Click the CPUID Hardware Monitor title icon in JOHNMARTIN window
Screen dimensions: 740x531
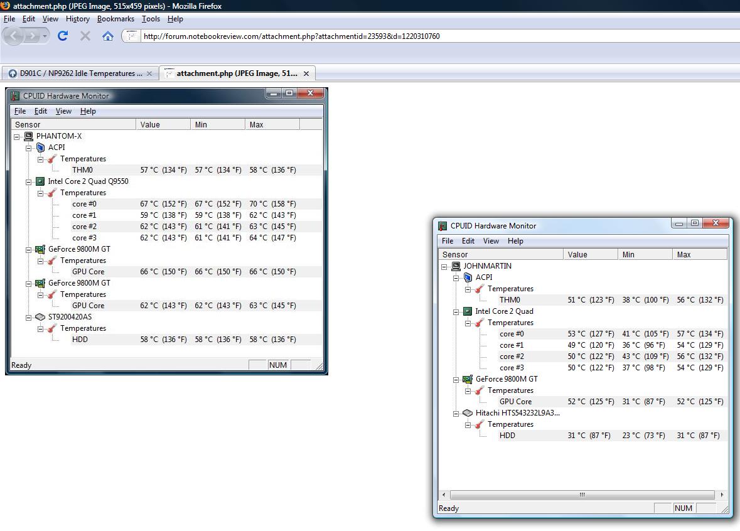point(442,225)
